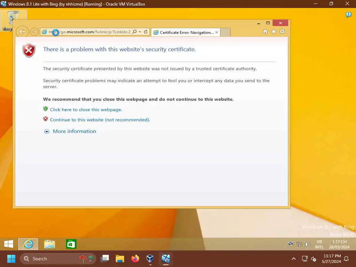Click the search magnifier in address bar
The image size is (356, 267).
(x=135, y=32)
